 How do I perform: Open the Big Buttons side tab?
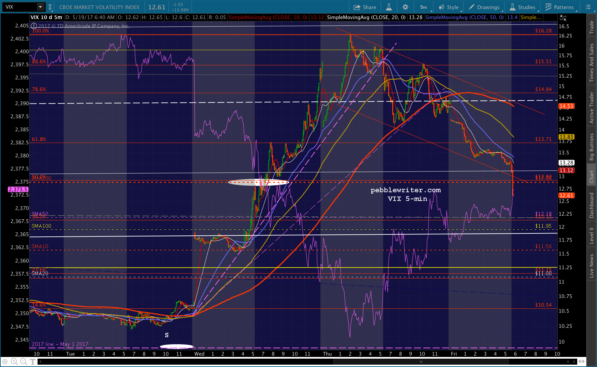click(592, 147)
